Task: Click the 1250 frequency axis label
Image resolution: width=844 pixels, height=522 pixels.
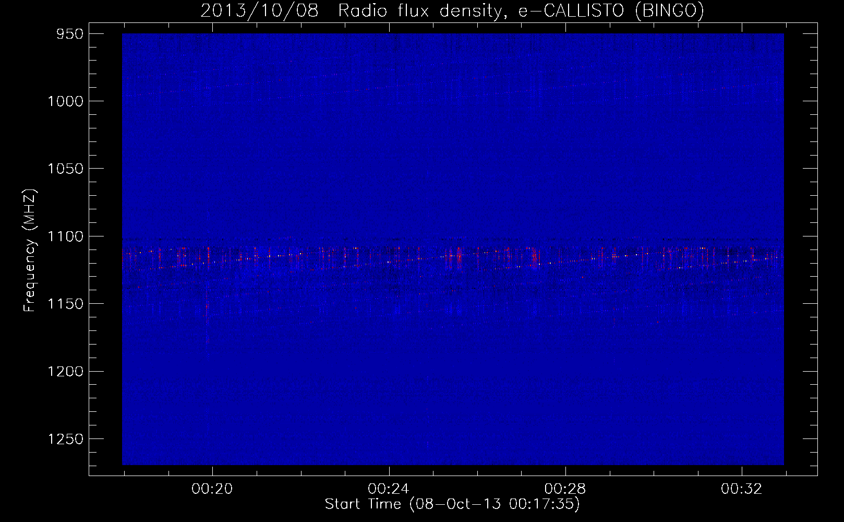Action: (66, 439)
